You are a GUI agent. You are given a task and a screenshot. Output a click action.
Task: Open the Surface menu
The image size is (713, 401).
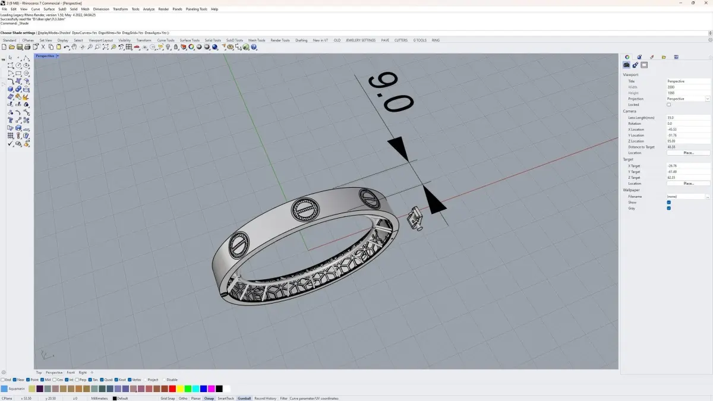click(x=49, y=9)
